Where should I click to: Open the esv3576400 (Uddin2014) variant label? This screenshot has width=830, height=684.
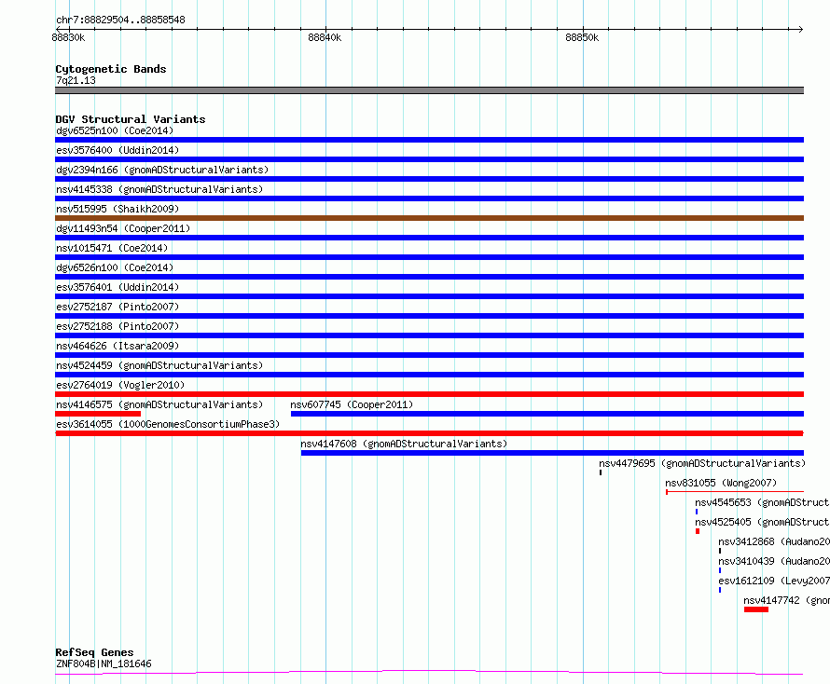(118, 150)
